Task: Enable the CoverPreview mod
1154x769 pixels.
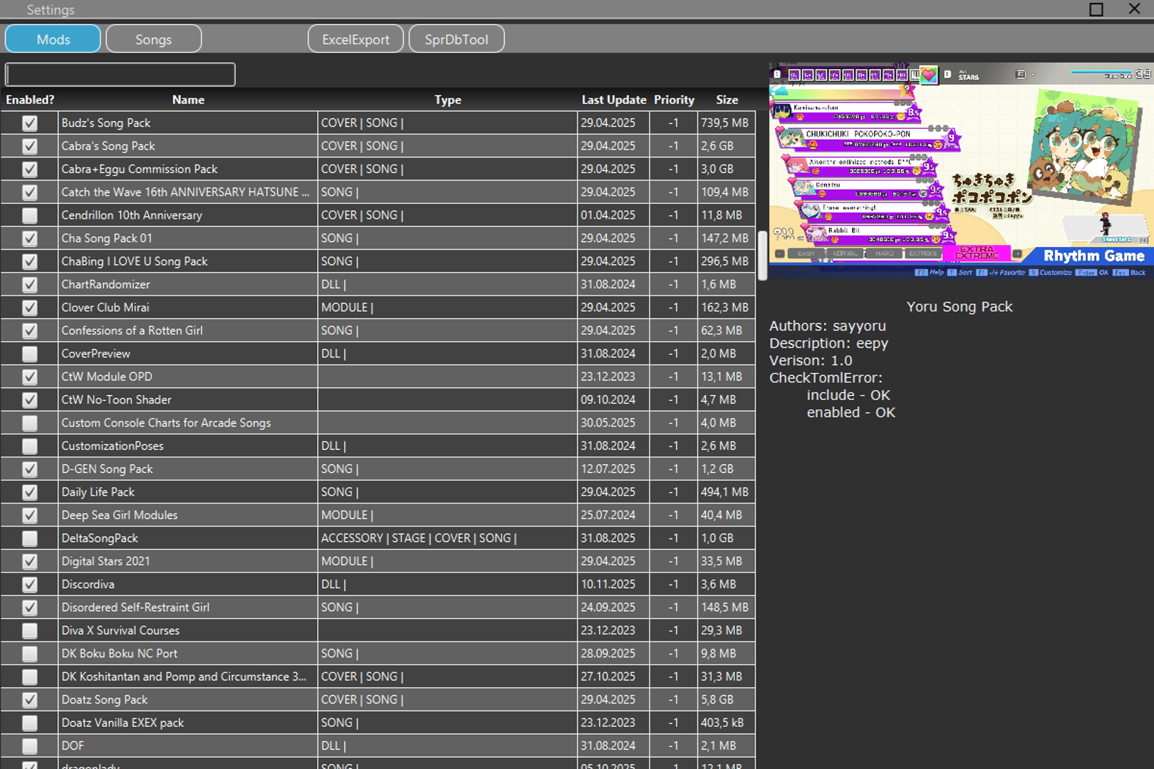Action: click(28, 353)
